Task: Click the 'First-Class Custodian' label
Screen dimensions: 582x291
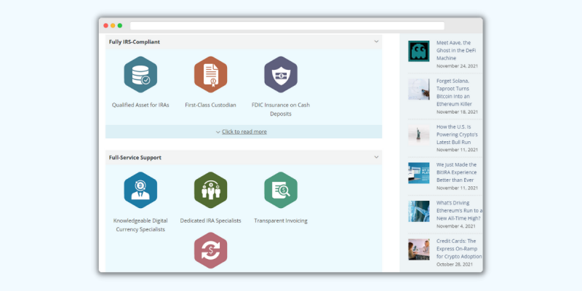Action: [x=210, y=105]
